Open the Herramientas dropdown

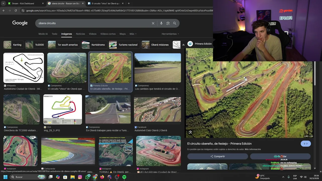[170, 34]
